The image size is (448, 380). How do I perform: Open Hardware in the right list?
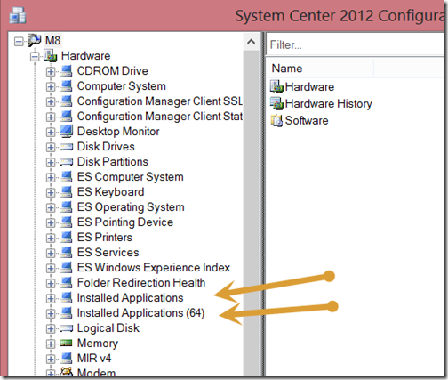(x=309, y=86)
